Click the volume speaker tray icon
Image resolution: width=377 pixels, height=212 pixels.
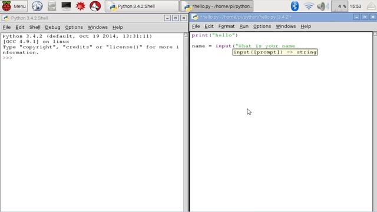pyautogui.click(x=322, y=6)
